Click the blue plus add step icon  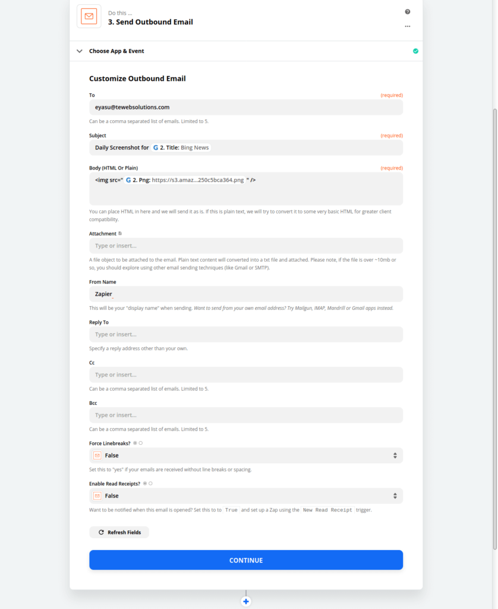[x=245, y=601]
